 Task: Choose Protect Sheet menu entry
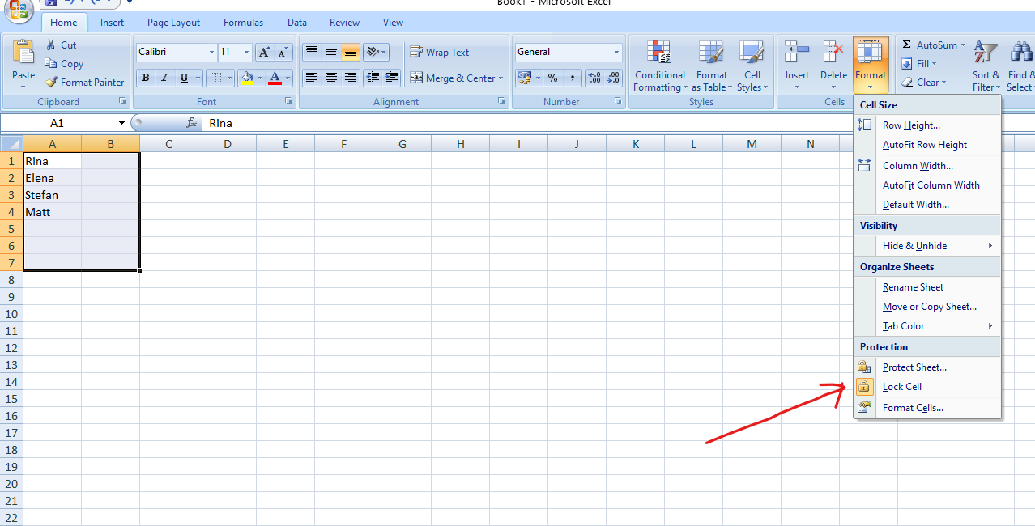coord(928,367)
